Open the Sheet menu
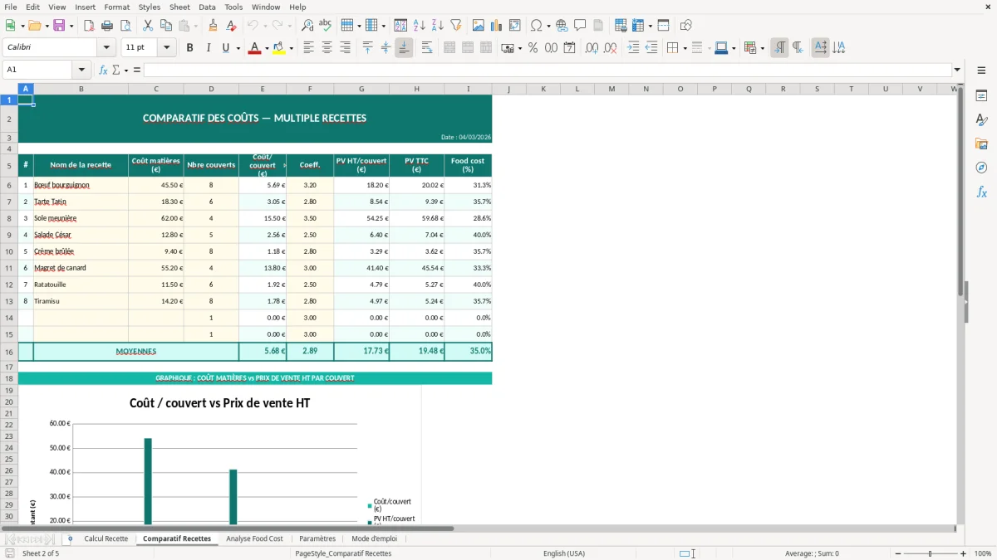 point(179,7)
